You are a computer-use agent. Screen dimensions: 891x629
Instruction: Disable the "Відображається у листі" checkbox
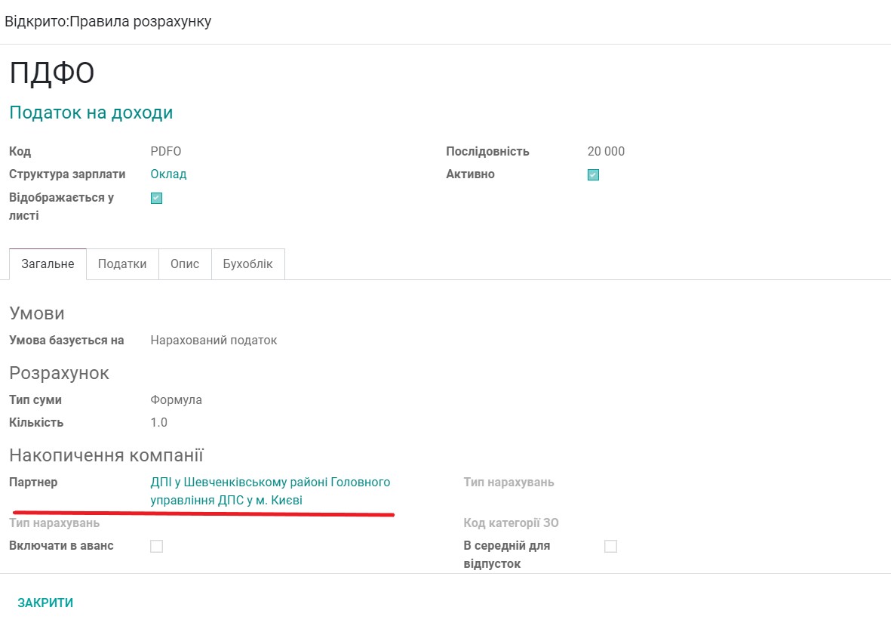coord(156,198)
